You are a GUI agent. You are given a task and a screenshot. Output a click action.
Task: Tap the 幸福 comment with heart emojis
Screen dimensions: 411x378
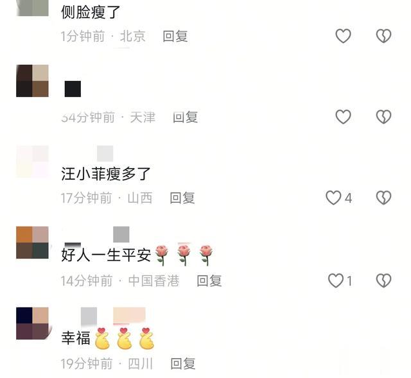[x=108, y=338]
